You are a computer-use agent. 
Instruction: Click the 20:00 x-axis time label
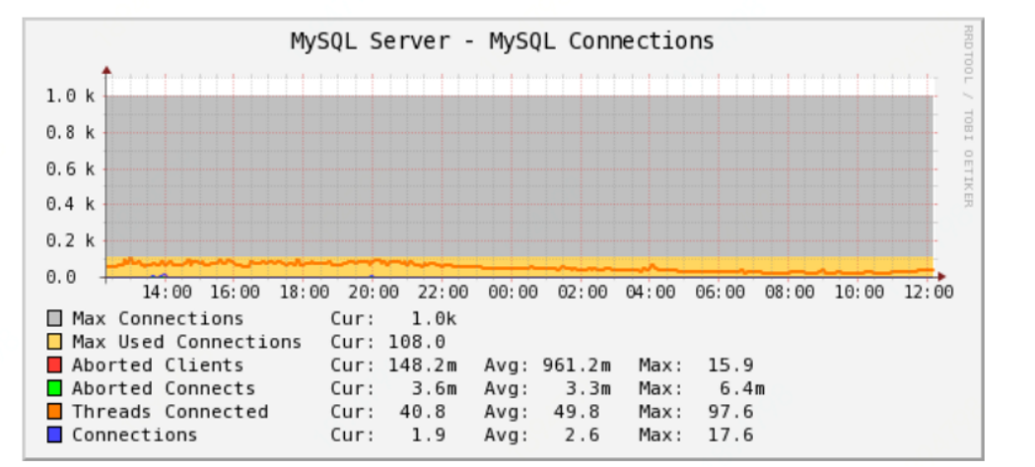(373, 292)
